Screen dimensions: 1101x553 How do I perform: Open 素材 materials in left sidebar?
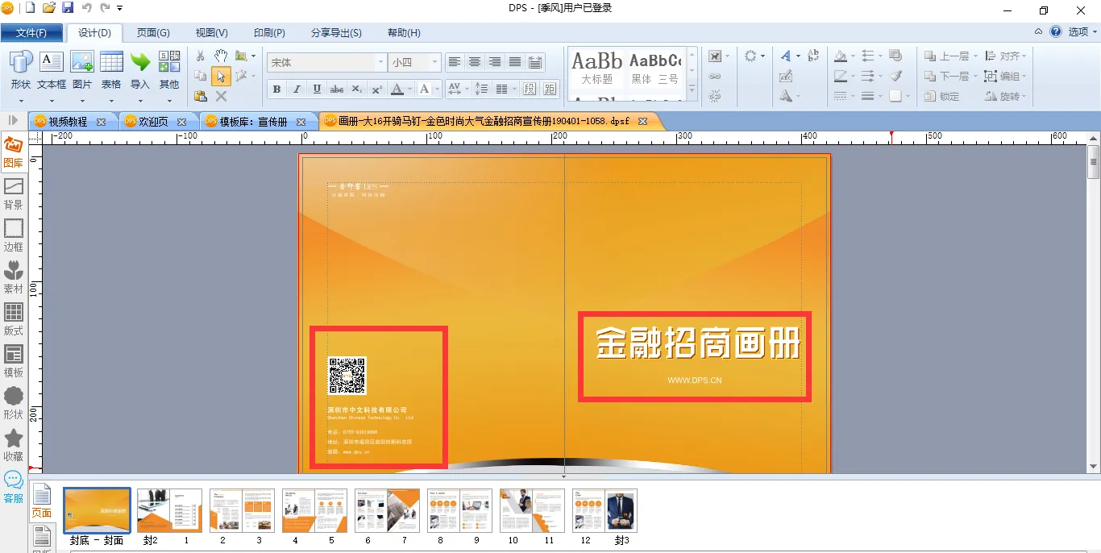[x=14, y=277]
